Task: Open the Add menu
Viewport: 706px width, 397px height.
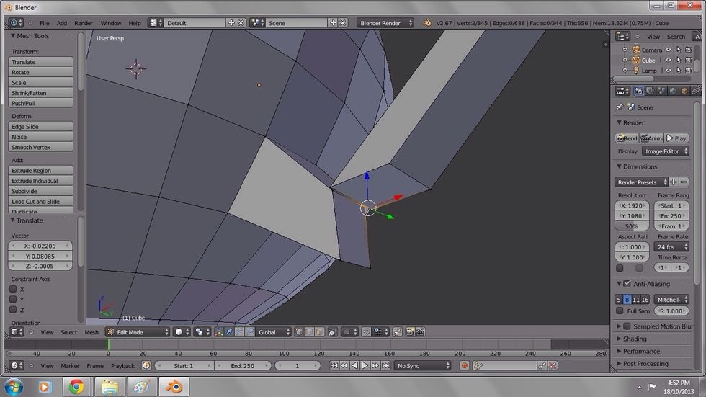Action: (62, 23)
